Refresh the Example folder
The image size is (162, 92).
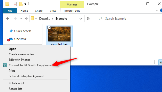88,19
